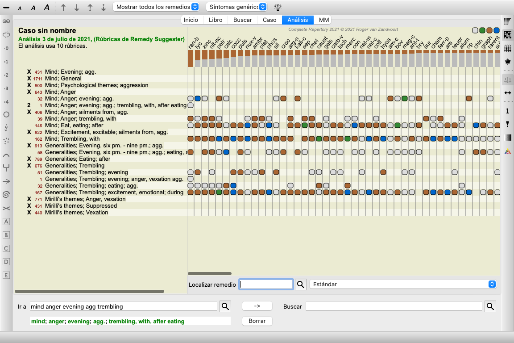Click the horizontal double-arrow icon

tap(507, 93)
